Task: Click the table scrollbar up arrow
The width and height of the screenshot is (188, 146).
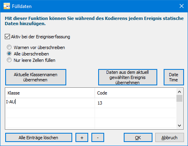Action: coord(179,92)
